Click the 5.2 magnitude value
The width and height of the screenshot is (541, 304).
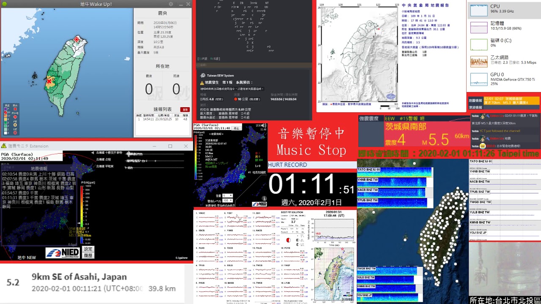click(x=13, y=282)
